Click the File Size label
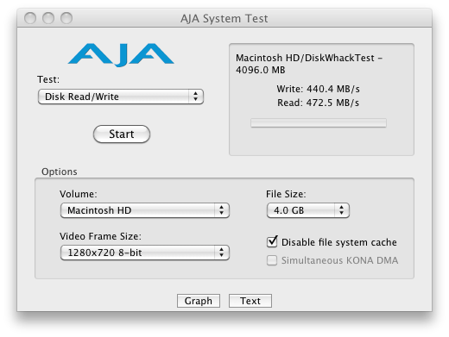 (x=286, y=194)
